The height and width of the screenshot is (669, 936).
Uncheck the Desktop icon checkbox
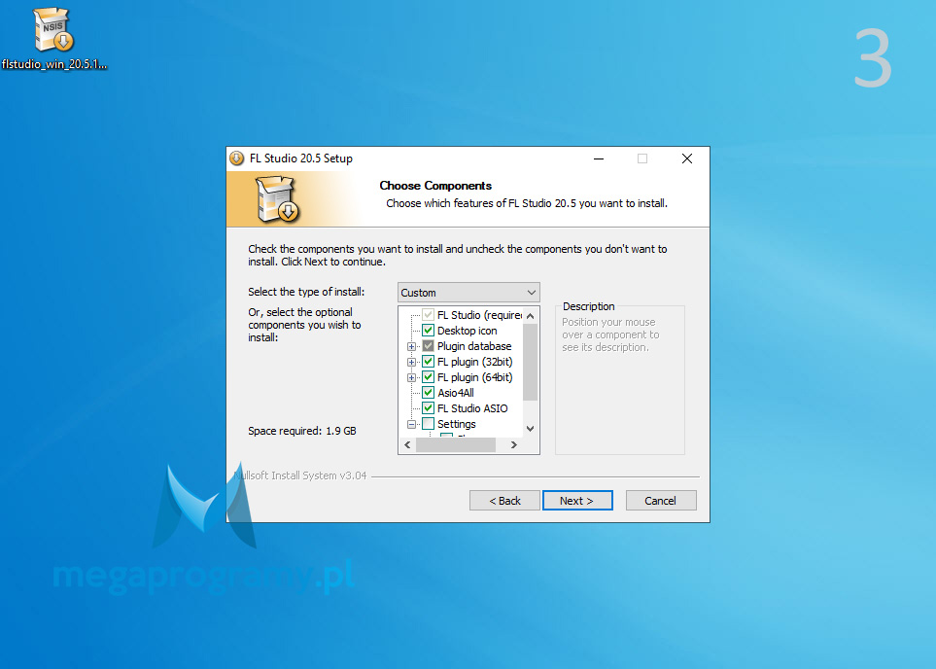428,331
